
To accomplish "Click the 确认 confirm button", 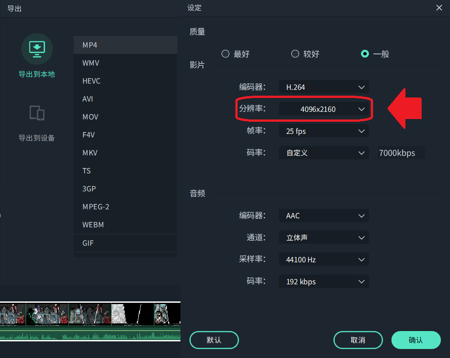I will (x=416, y=340).
